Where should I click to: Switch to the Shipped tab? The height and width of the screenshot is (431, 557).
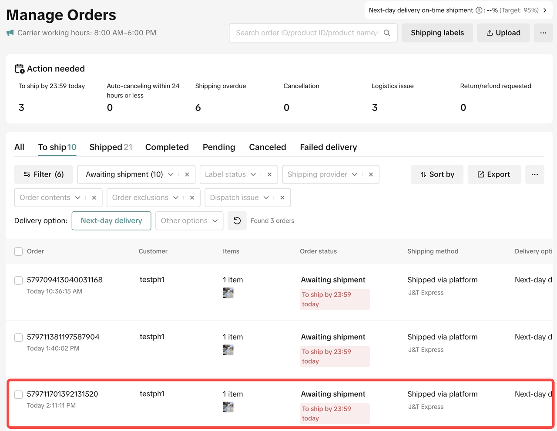point(111,147)
